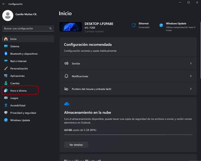Select Inicio in the sidebar

pos(28,39)
